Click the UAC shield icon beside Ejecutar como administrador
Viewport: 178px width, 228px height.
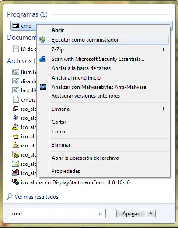[x=42, y=40]
